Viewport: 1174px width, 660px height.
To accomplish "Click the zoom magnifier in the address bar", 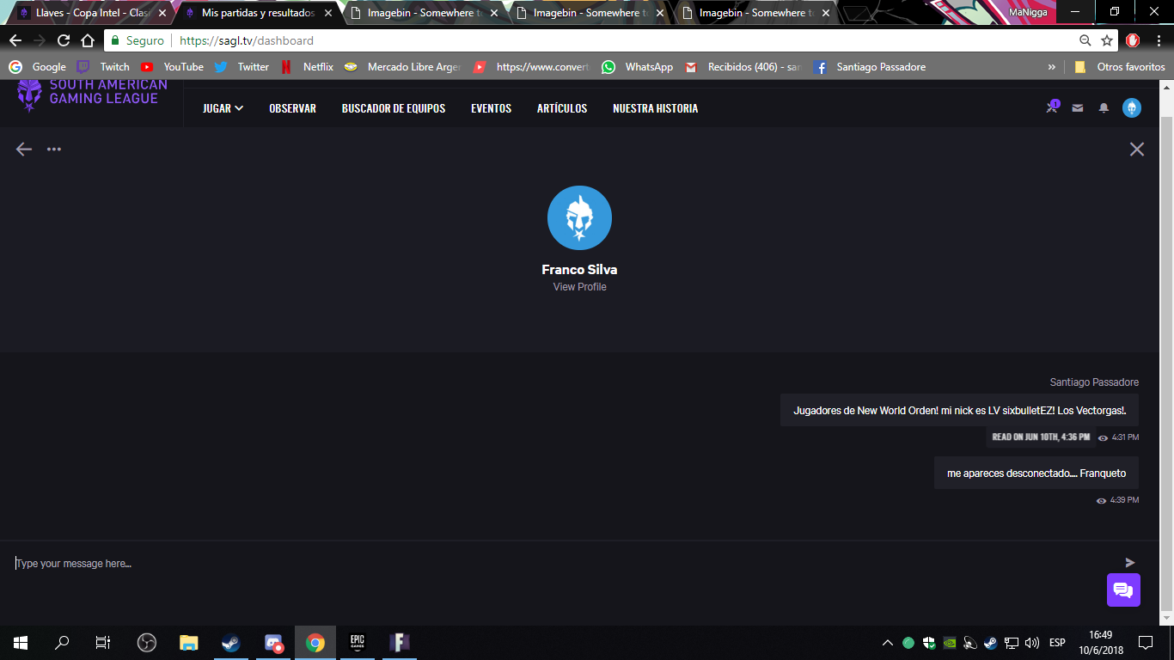I will [1085, 40].
